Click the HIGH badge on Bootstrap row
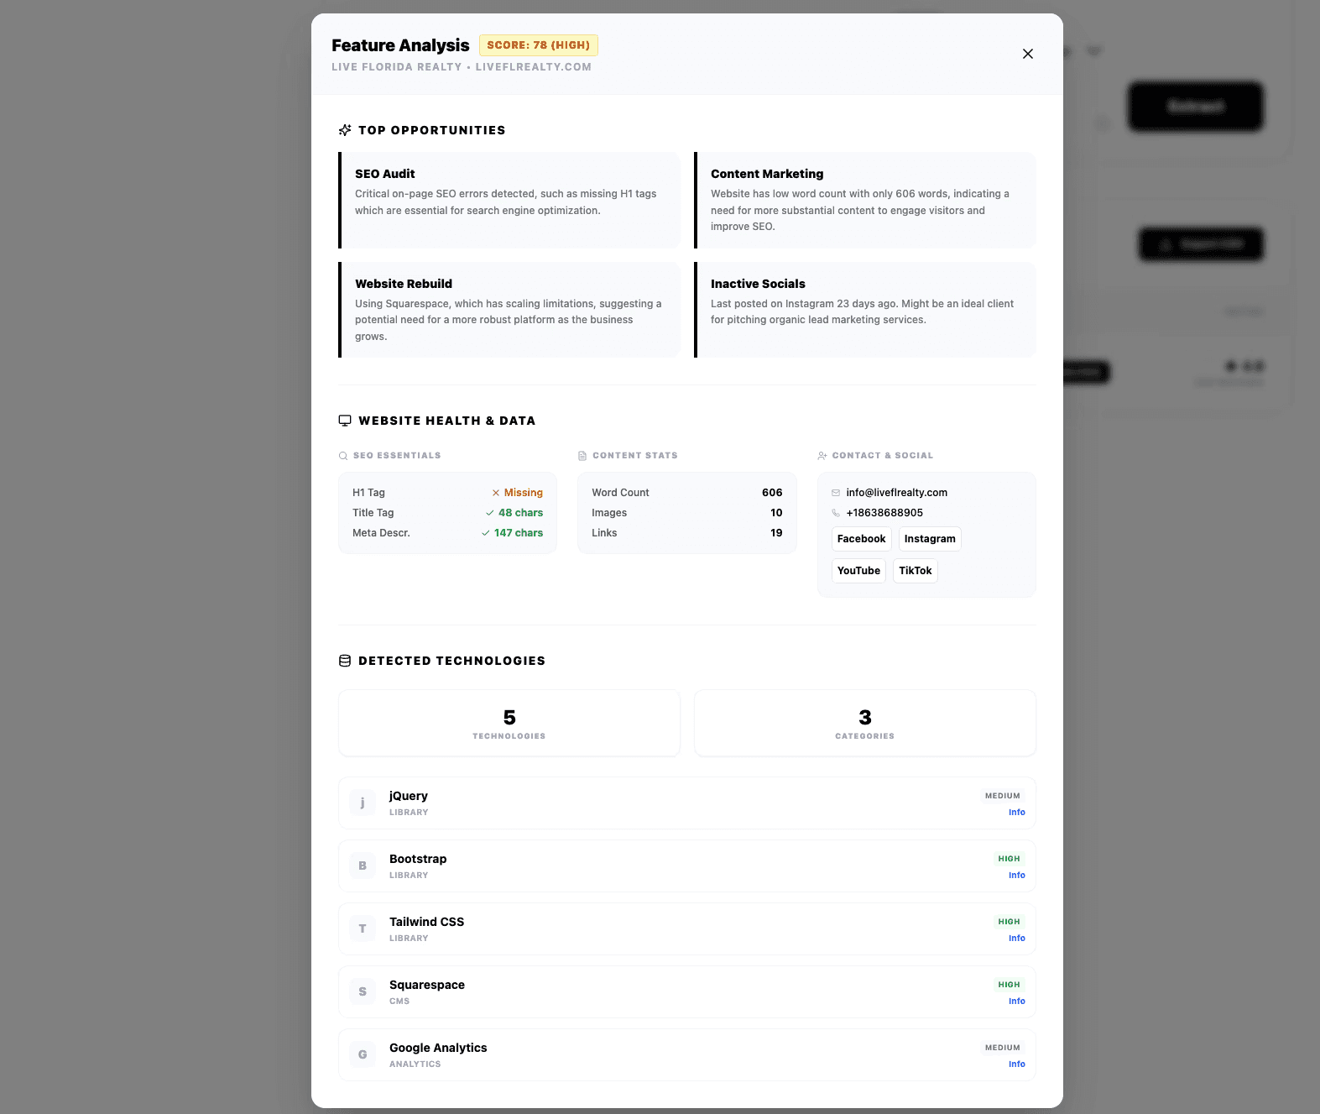This screenshot has height=1114, width=1320. coord(1010,859)
